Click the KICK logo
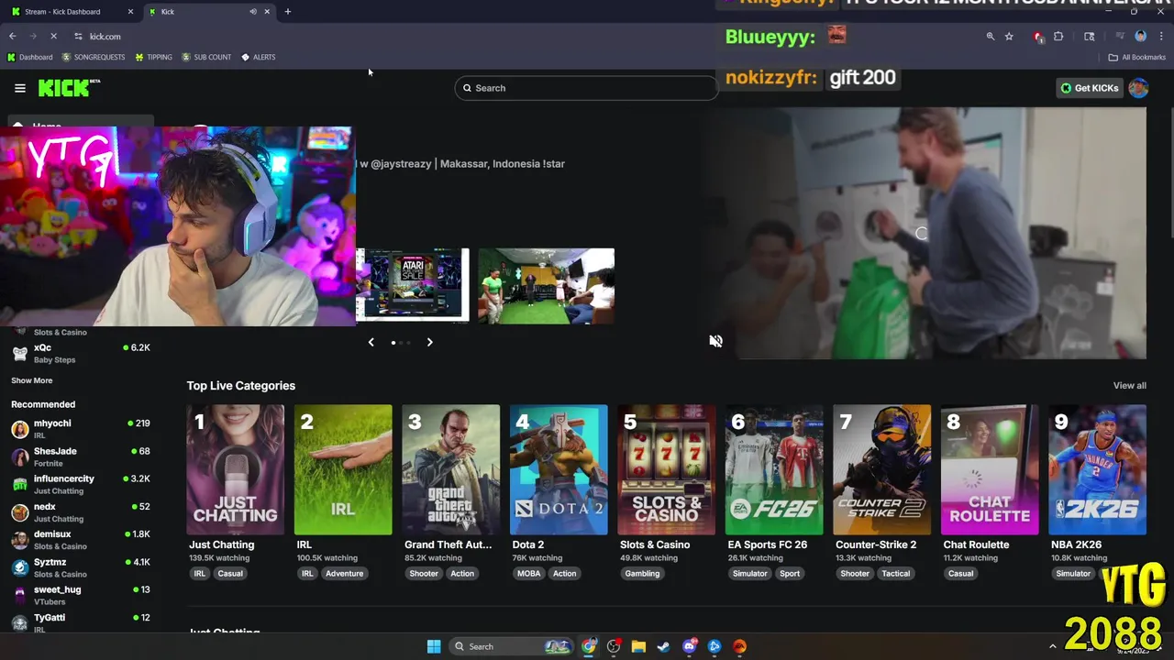The image size is (1174, 660). (69, 88)
